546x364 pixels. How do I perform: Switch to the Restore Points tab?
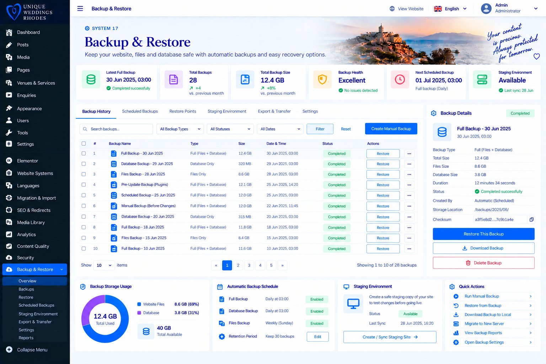coord(183,111)
